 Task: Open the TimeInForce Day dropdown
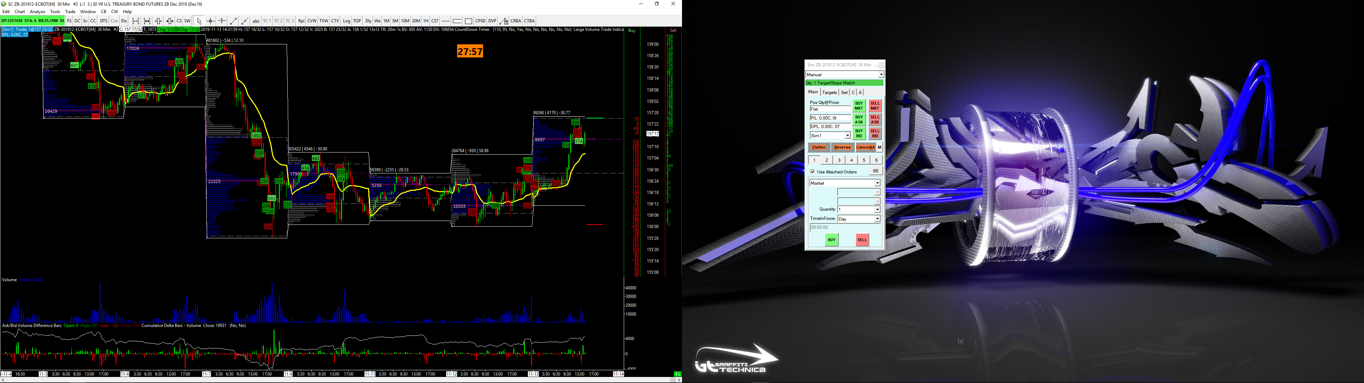pos(877,219)
